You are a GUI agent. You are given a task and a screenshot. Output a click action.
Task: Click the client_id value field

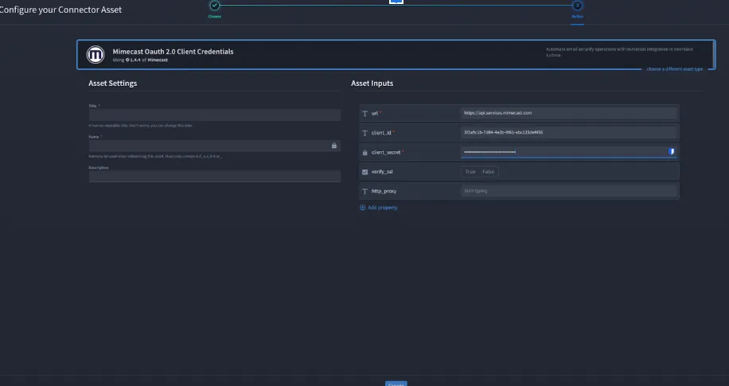[568, 133]
